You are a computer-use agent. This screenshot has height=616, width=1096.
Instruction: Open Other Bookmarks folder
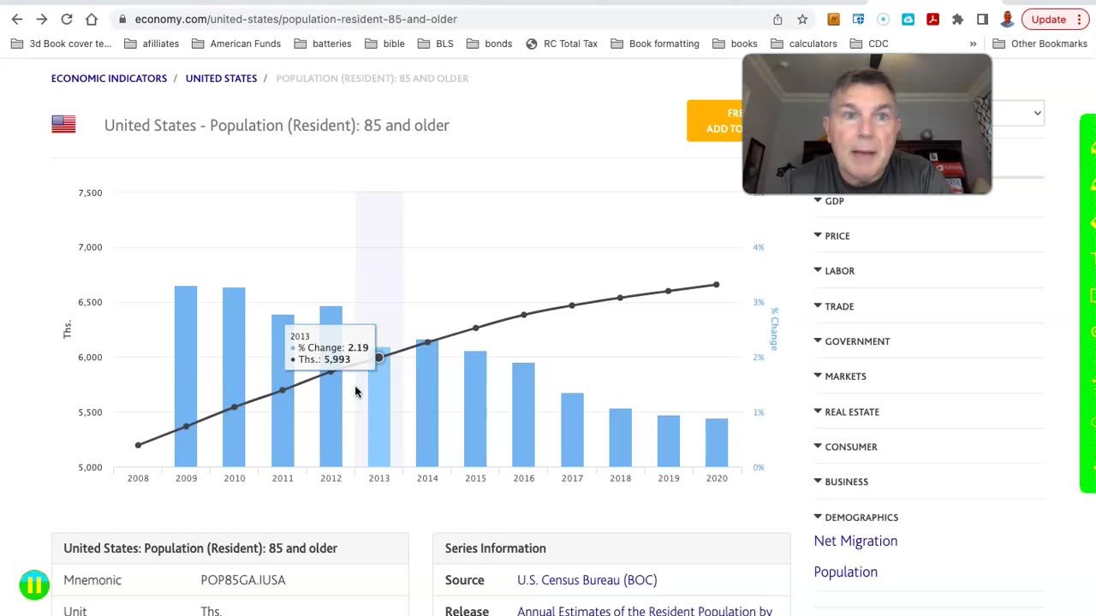[x=1039, y=44]
